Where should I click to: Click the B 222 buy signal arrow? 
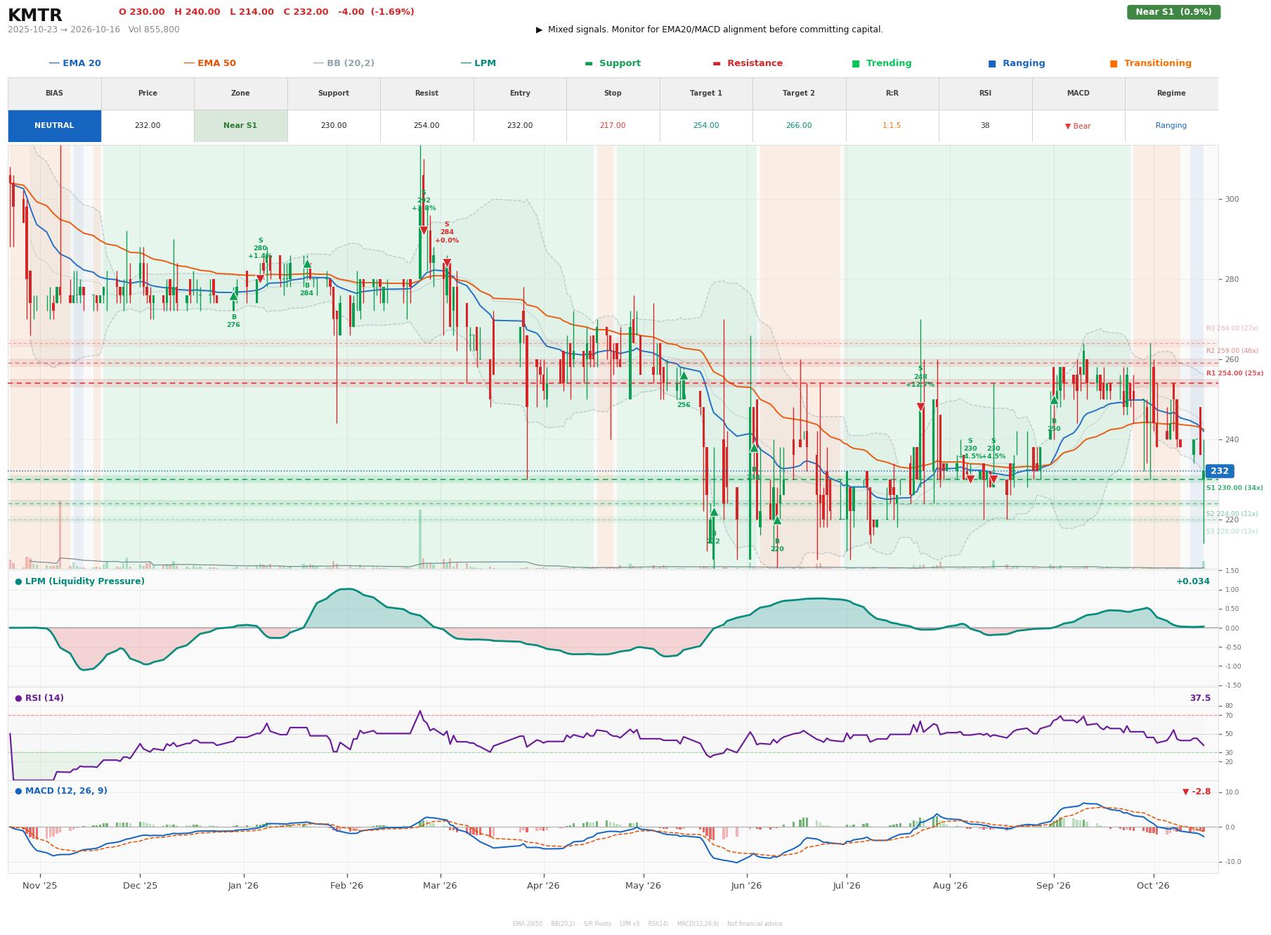714,512
